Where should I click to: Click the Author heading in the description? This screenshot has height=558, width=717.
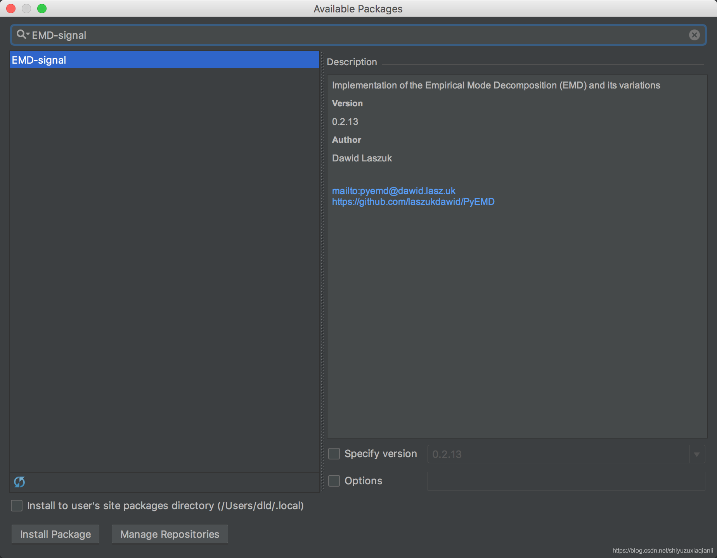tap(346, 140)
